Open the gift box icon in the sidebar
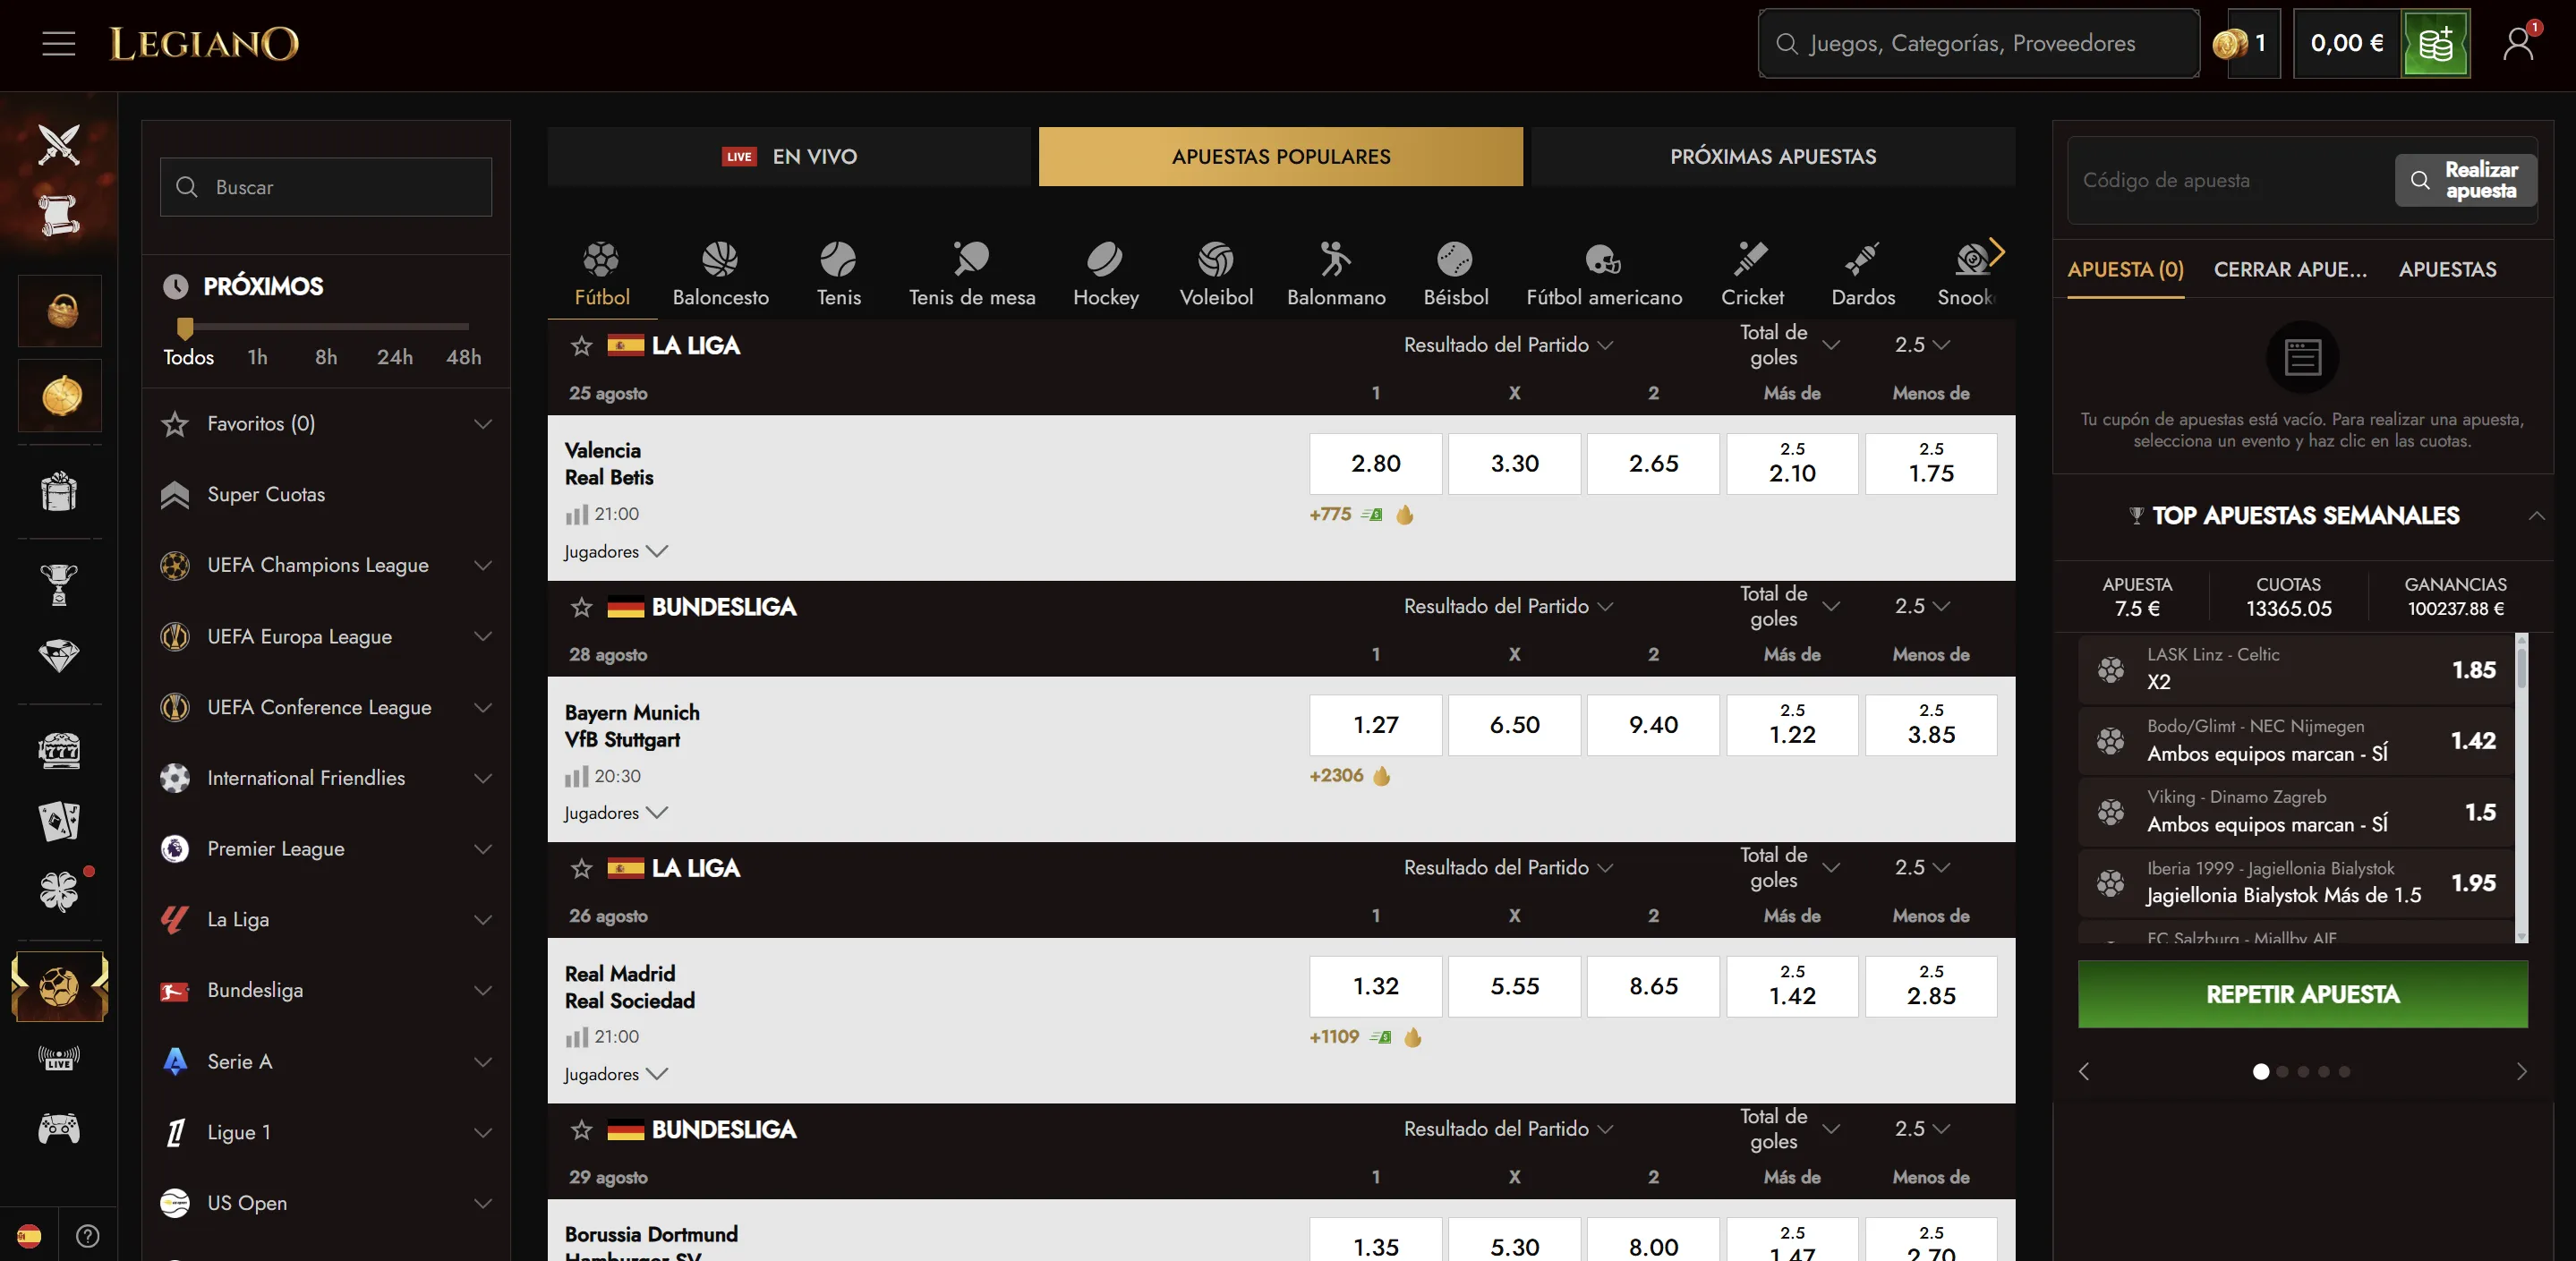This screenshot has width=2576, height=1261. tap(59, 491)
